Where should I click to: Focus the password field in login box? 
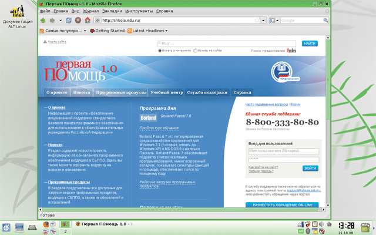[x=284, y=159]
